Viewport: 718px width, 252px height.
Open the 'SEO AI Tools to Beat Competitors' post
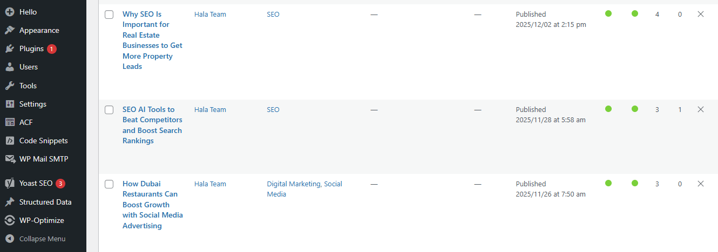point(152,125)
